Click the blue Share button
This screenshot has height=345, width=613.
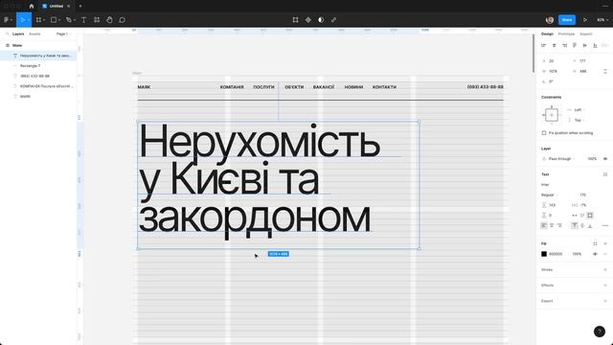click(567, 19)
